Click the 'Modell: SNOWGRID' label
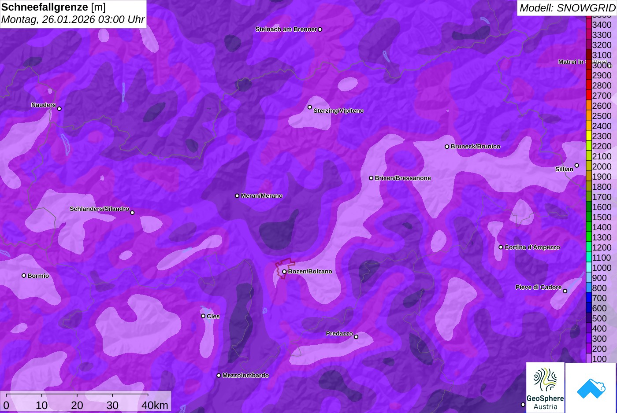 567,8
